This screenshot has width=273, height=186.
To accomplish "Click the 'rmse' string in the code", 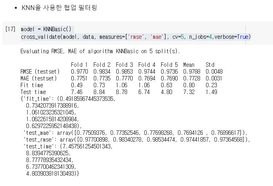I will 136,37.
